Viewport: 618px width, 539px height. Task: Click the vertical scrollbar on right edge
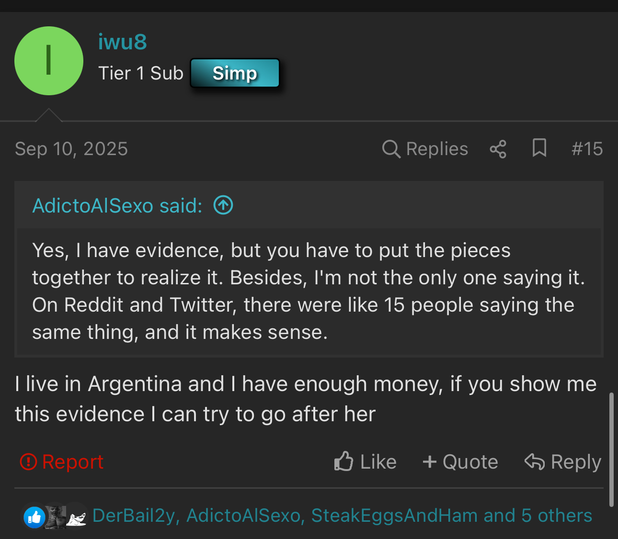click(x=611, y=449)
